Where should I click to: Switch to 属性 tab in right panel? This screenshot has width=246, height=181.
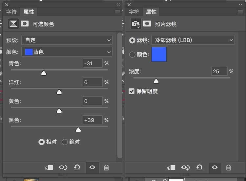click(x=151, y=12)
